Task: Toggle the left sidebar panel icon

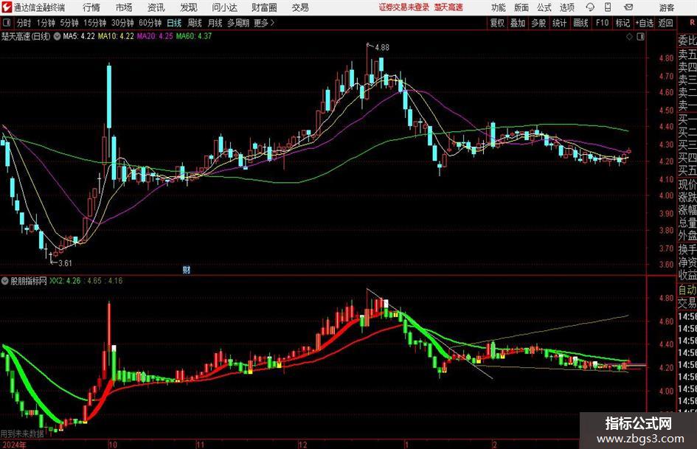Action: [7, 23]
